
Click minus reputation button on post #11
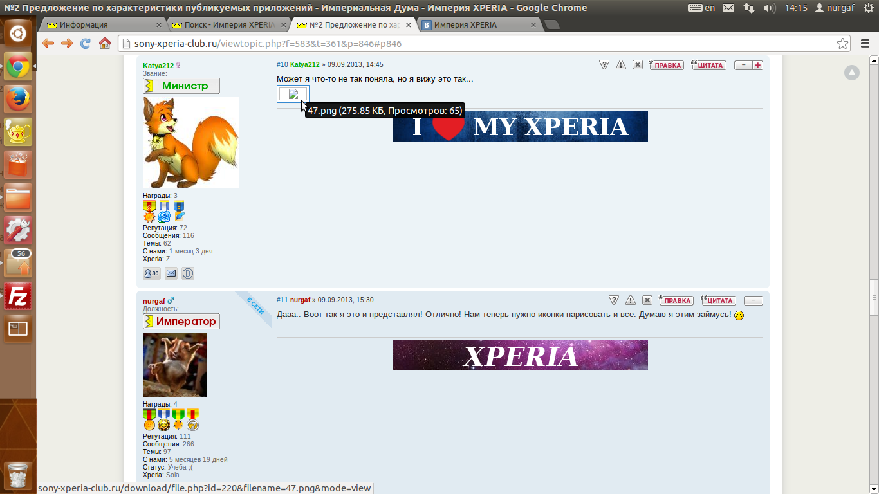pyautogui.click(x=753, y=300)
